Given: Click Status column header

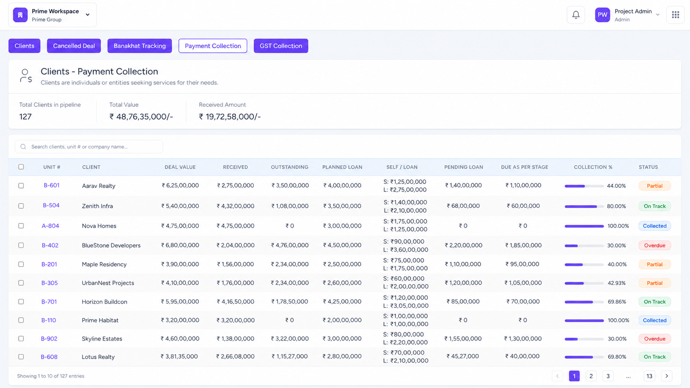Looking at the screenshot, I should click(648, 167).
